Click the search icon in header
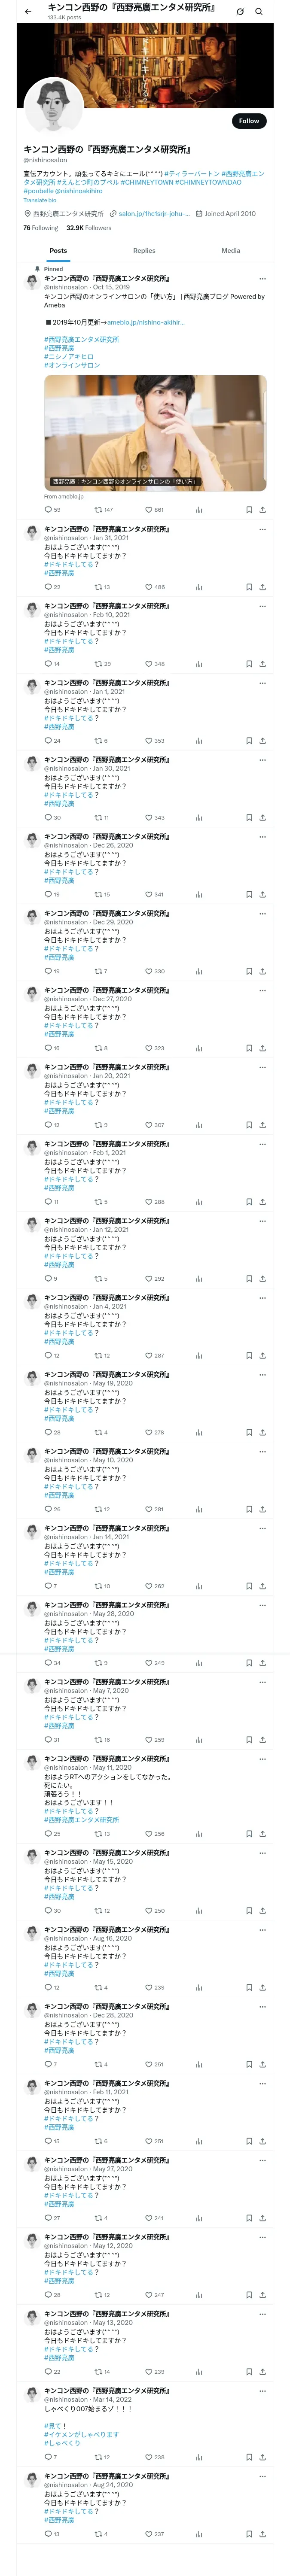This screenshot has width=290, height=2576. [259, 12]
